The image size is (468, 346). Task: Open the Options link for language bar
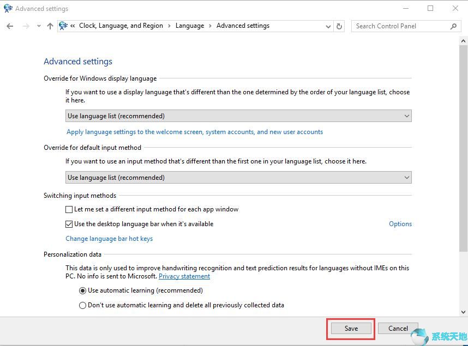click(x=400, y=224)
